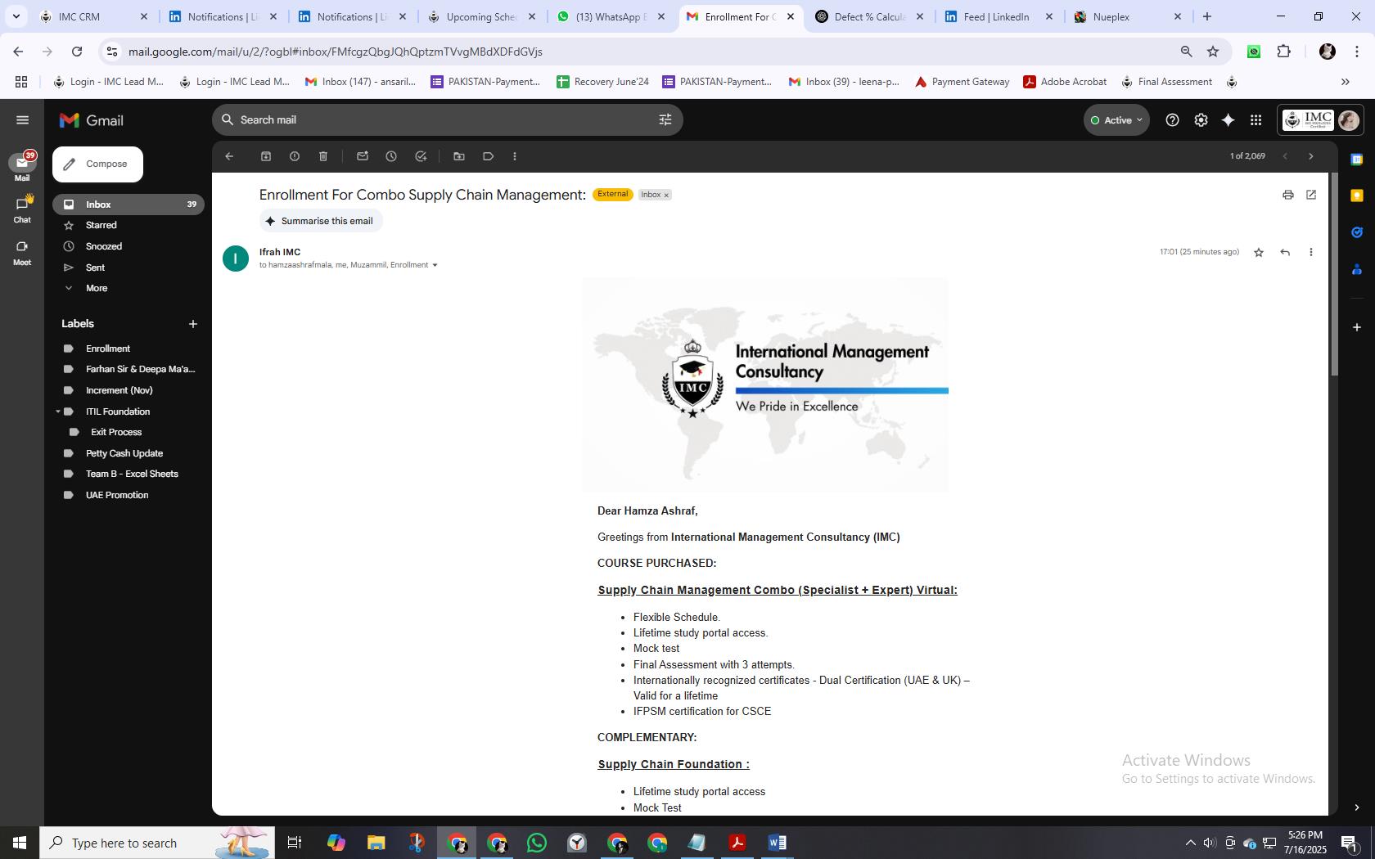Screen dimensions: 1375x859
Task: Open Google Keep side panel
Action: click(x=1357, y=196)
